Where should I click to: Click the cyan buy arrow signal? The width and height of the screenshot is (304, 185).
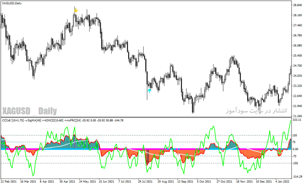click(x=149, y=91)
